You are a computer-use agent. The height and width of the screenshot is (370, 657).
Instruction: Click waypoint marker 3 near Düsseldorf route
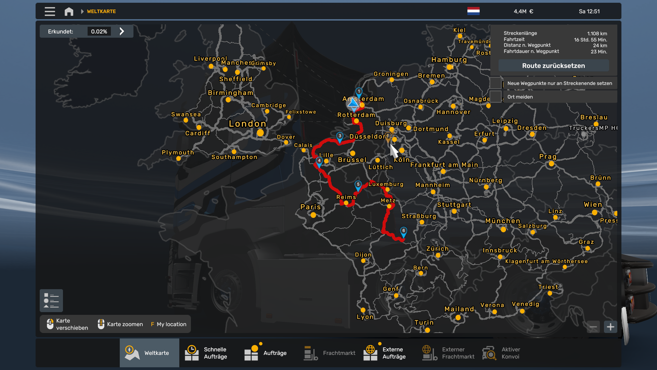pyautogui.click(x=339, y=136)
